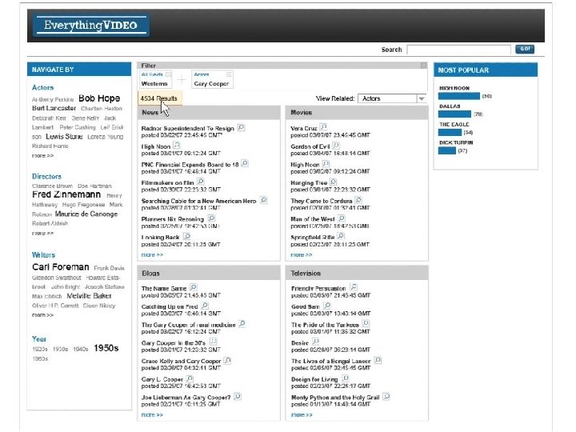Click magnifier icon beside The Pride of the Yankees
The width and height of the screenshot is (576, 432).
point(366,324)
